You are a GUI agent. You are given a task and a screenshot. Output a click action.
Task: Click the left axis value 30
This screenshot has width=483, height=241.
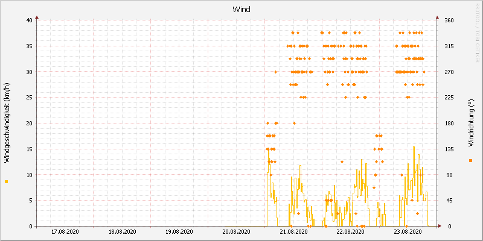point(29,72)
